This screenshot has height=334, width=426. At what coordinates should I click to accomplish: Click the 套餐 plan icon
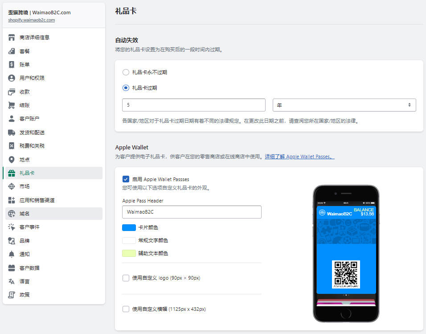point(12,51)
